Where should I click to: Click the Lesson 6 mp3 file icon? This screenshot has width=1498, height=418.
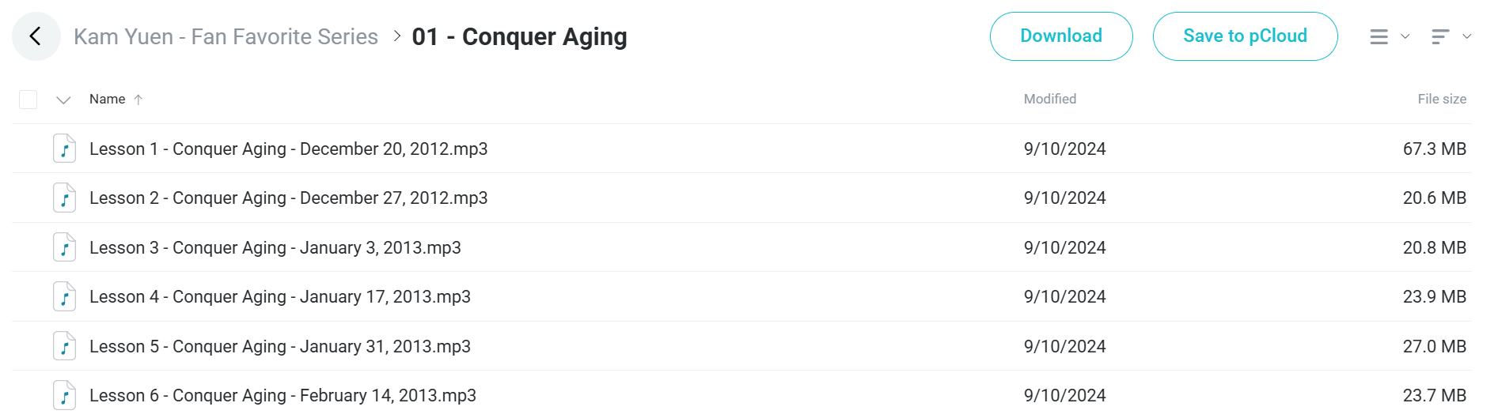[x=64, y=395]
